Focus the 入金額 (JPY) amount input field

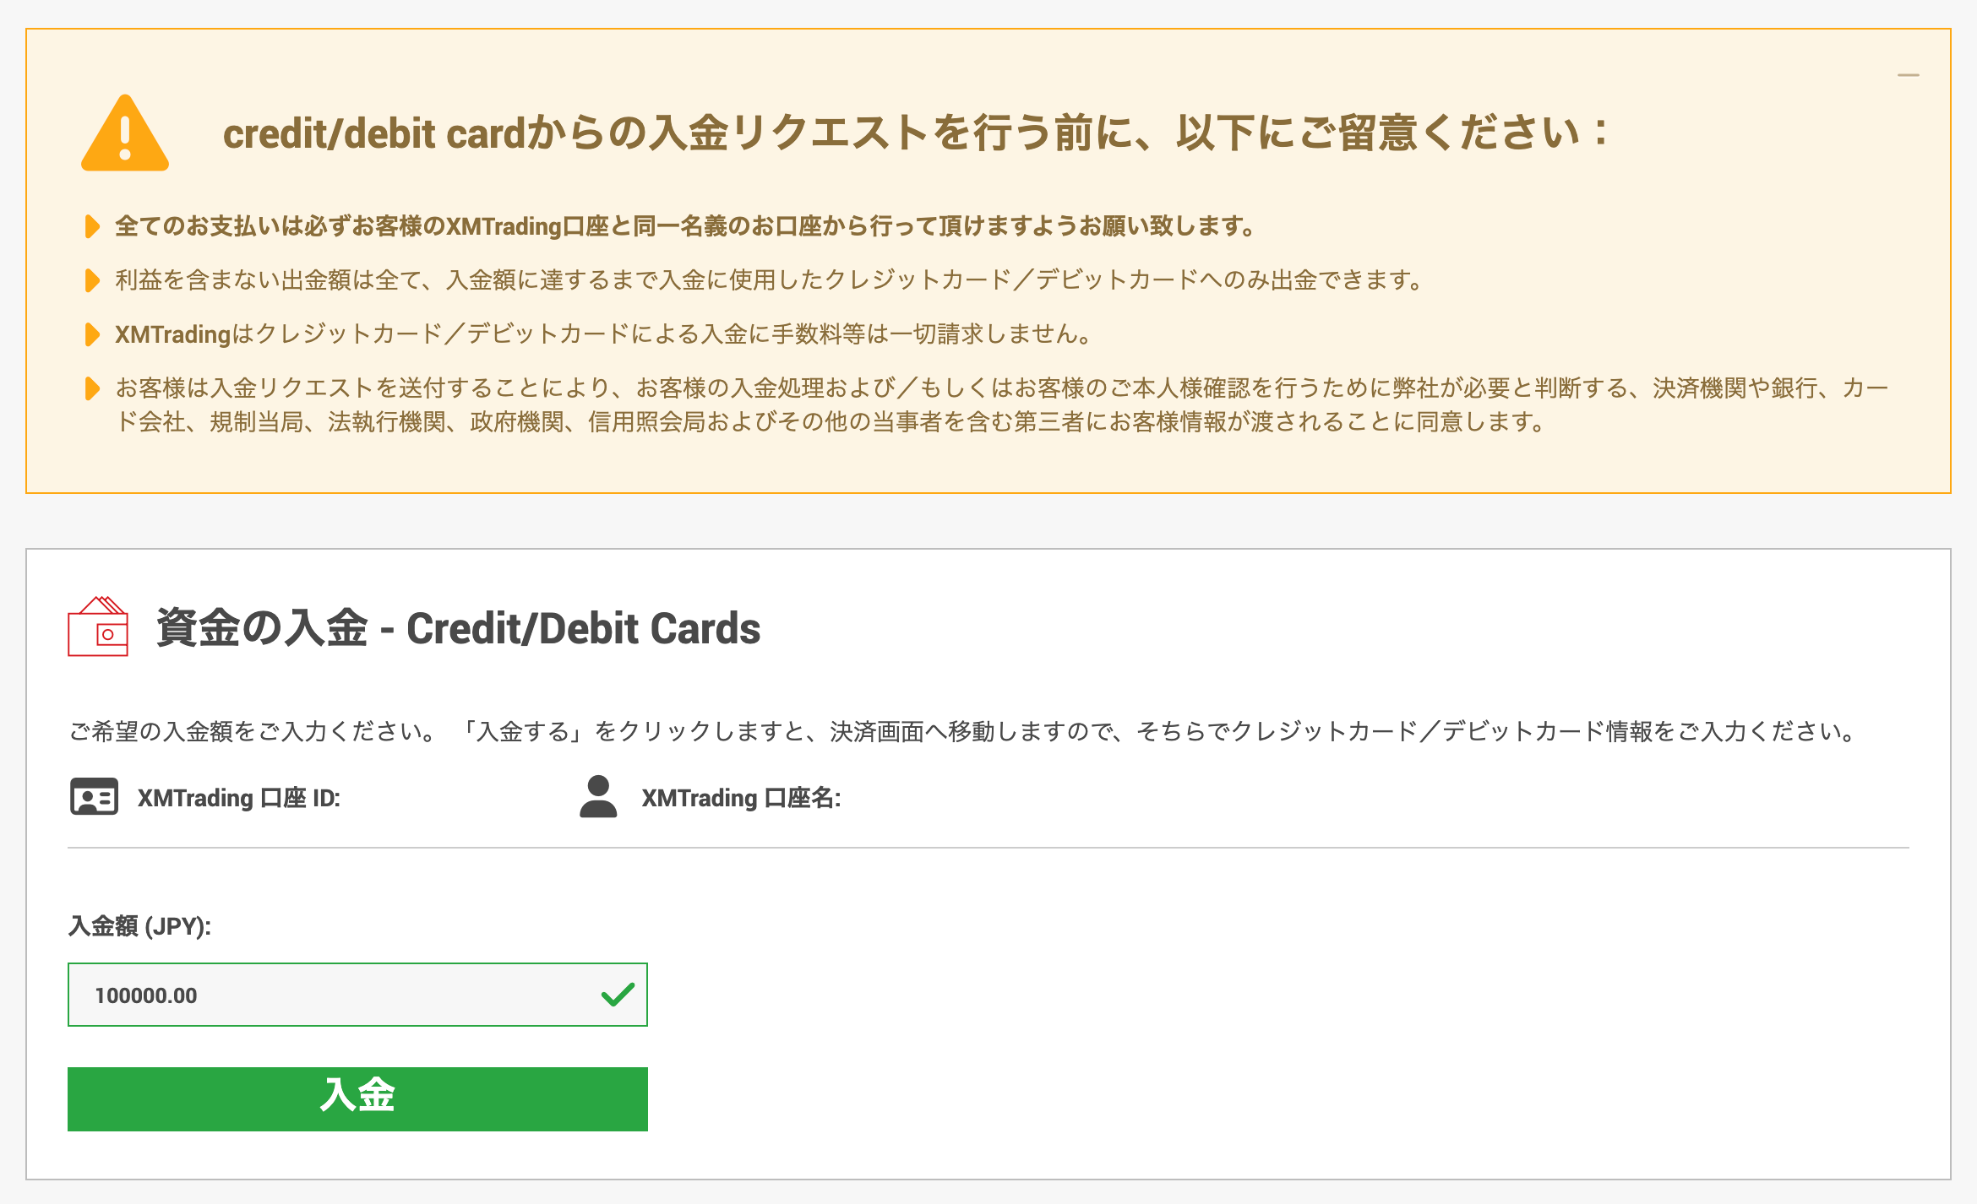pyautogui.click(x=338, y=995)
